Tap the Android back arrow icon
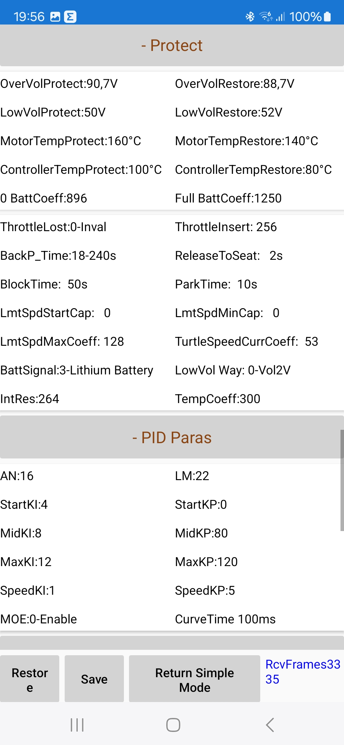344x745 pixels. 270,725
